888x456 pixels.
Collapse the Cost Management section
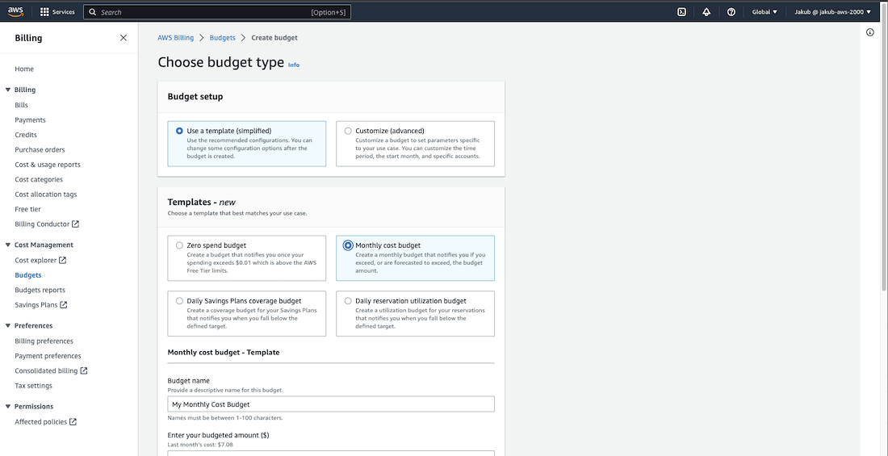pyautogui.click(x=8, y=245)
